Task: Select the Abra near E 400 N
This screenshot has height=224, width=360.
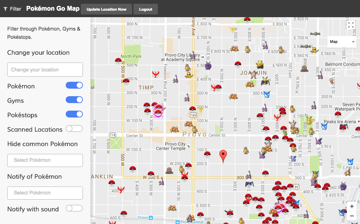Action: 189,75
